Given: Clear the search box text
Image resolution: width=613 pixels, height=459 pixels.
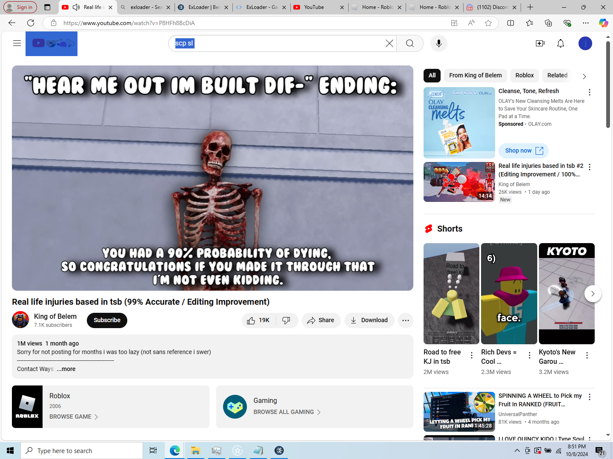Looking at the screenshot, I should point(389,43).
